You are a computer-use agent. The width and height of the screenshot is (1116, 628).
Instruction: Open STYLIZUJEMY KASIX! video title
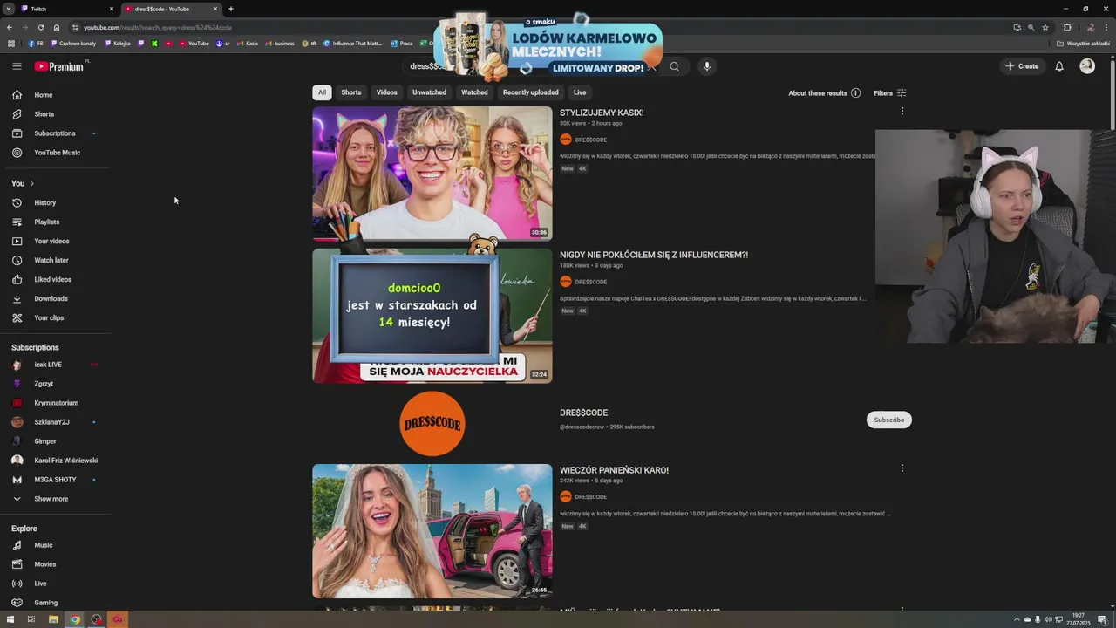coord(602,113)
